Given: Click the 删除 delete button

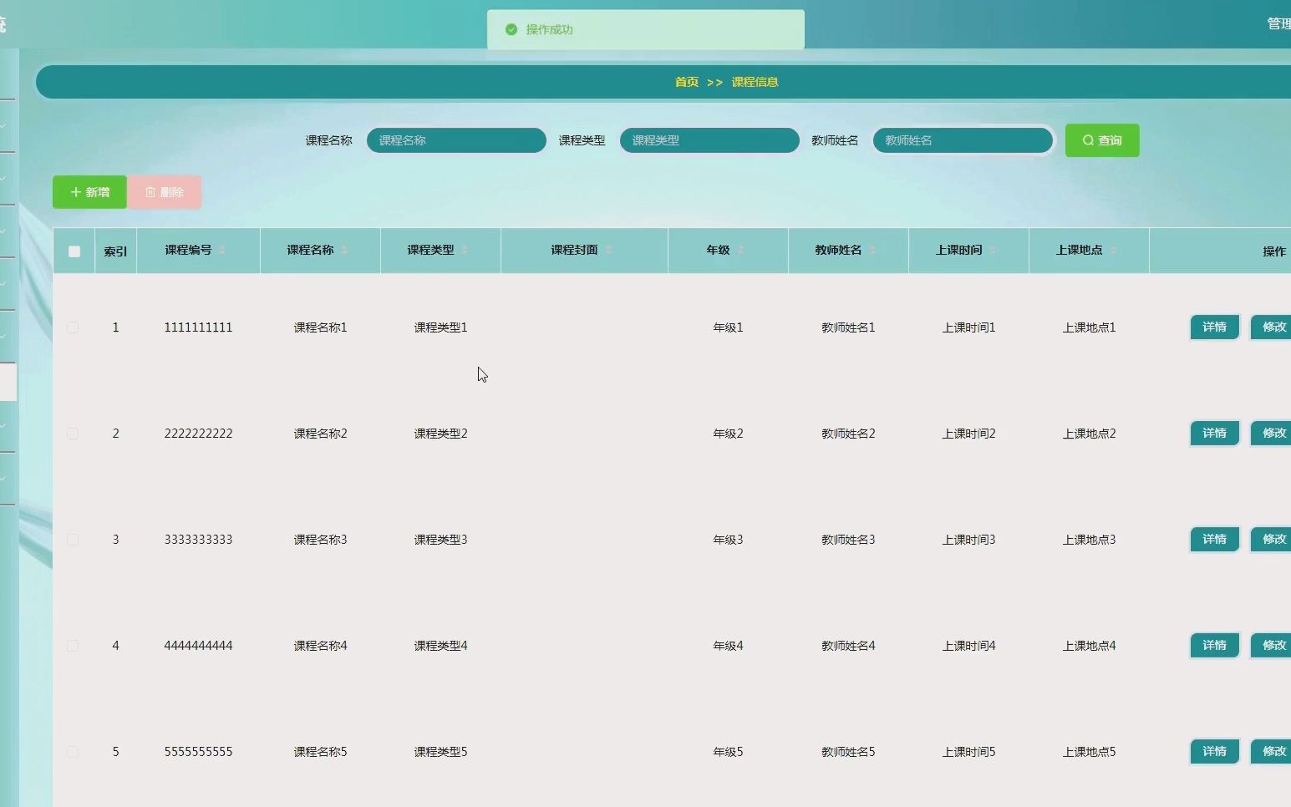Looking at the screenshot, I should [x=165, y=192].
